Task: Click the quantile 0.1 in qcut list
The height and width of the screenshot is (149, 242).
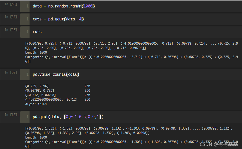Action: click(74, 117)
